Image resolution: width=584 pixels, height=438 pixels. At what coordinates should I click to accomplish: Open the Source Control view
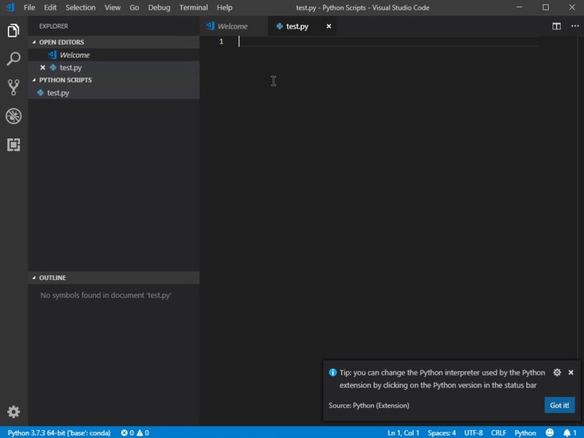pos(13,87)
